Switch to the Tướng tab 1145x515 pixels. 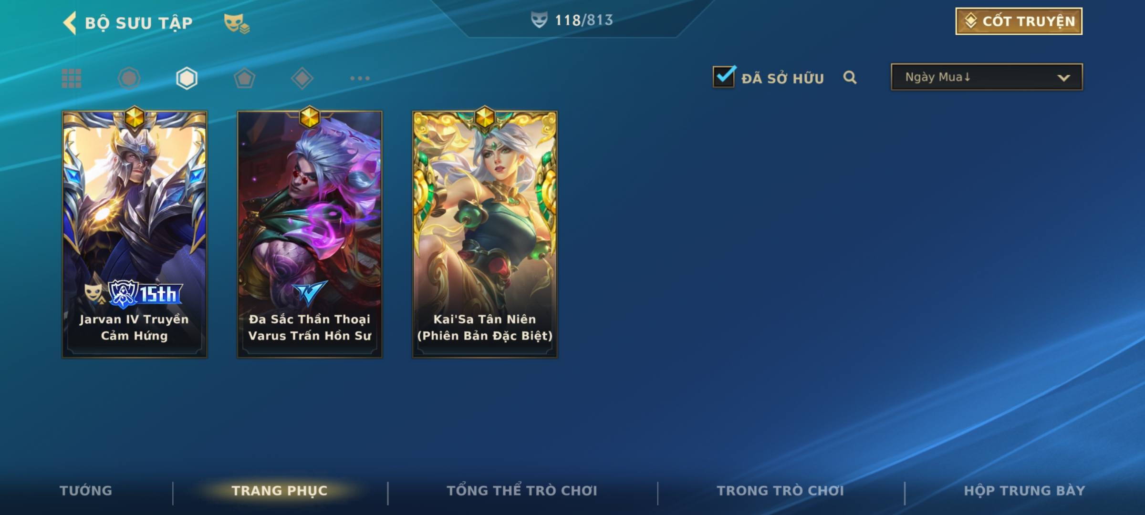tap(86, 491)
